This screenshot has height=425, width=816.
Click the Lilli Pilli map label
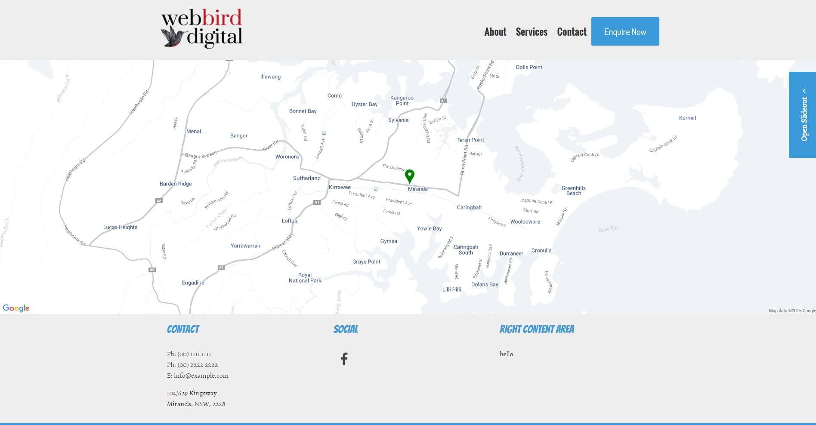pyautogui.click(x=452, y=289)
